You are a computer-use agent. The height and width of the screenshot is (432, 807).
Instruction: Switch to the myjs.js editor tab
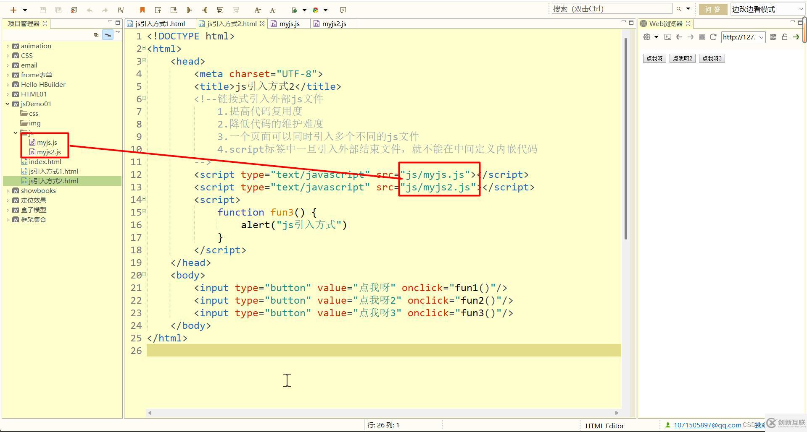289,23
